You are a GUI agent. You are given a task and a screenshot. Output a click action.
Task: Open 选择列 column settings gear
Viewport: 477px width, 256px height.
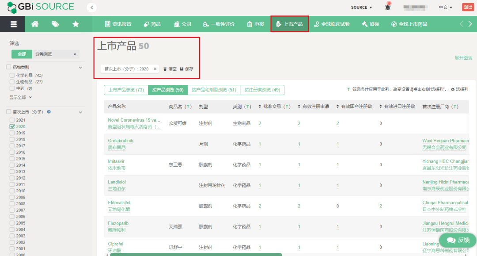pos(459,89)
